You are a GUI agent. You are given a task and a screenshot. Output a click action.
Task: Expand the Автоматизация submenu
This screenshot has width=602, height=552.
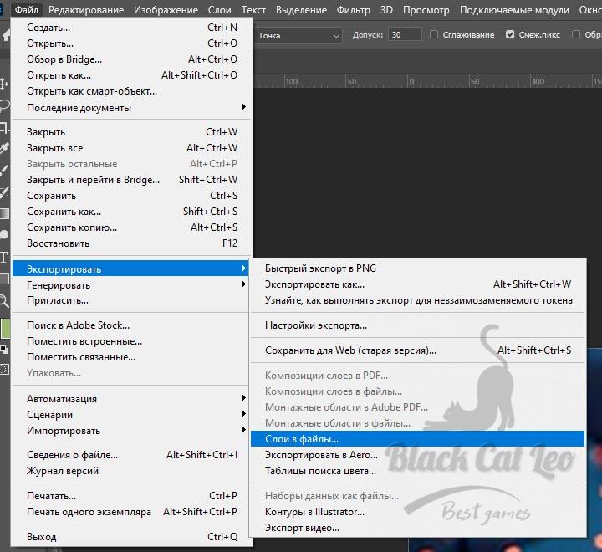click(131, 399)
